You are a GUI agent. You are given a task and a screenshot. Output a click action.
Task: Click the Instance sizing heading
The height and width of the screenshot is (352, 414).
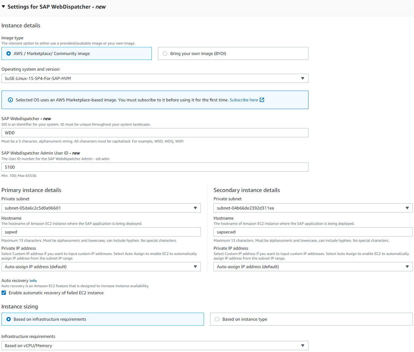20,307
